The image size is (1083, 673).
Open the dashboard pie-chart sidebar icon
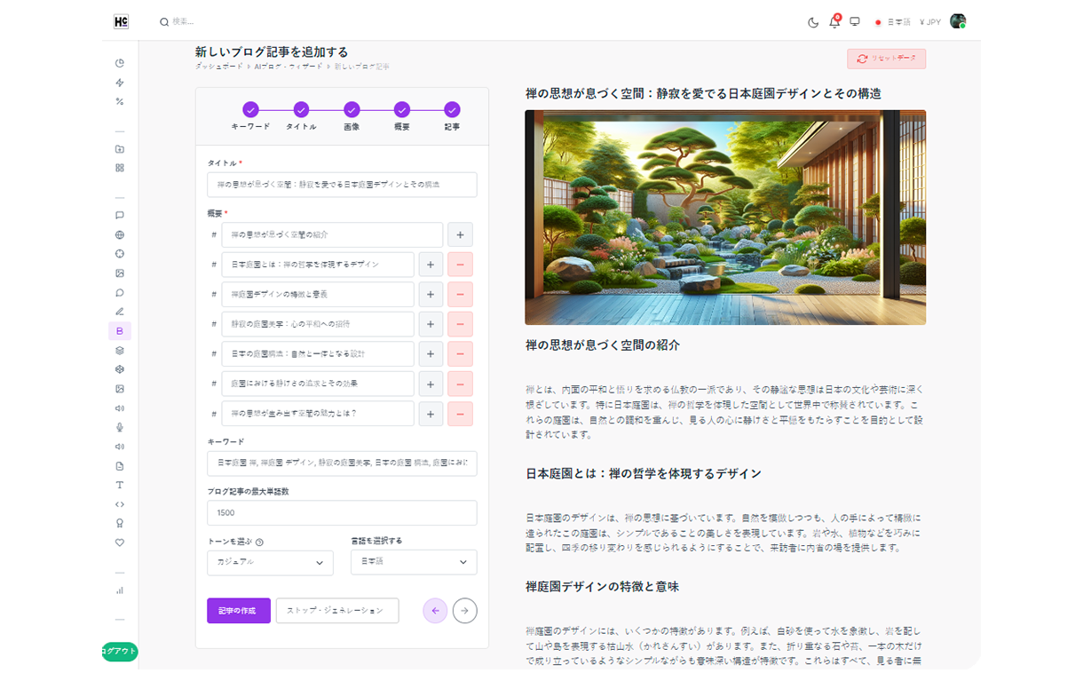(120, 63)
